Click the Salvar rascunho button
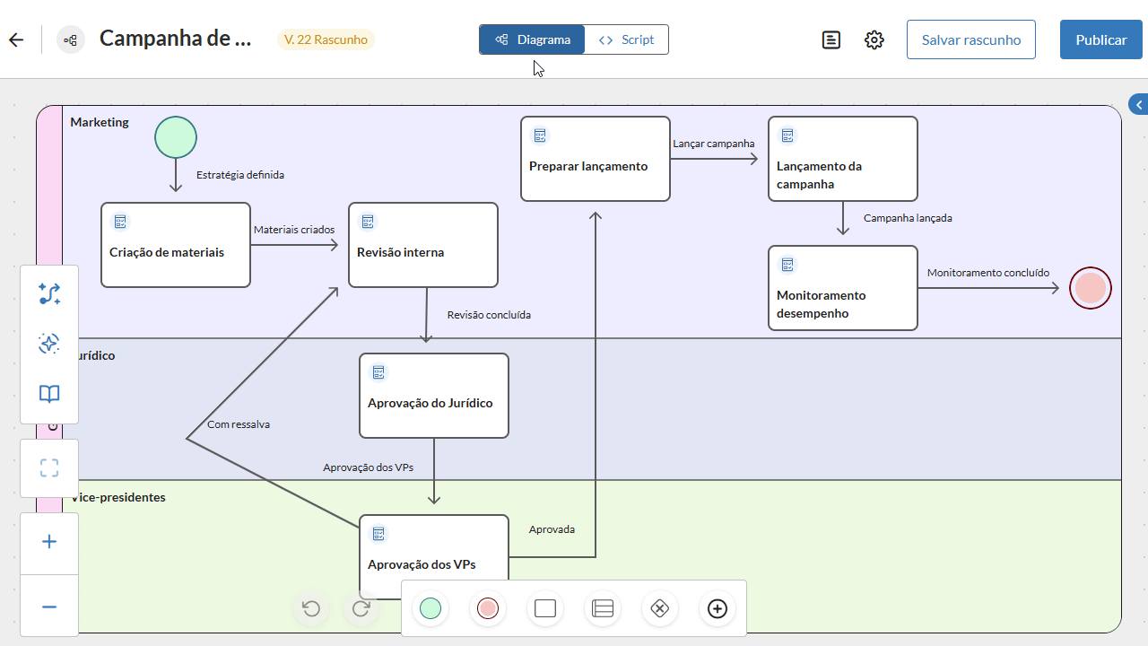 pos(971,39)
